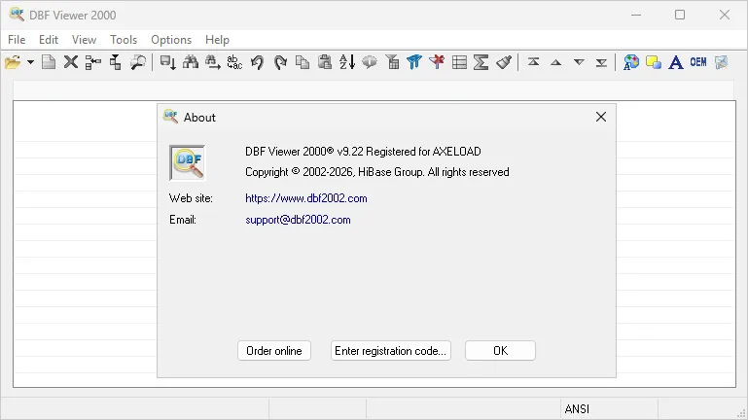Click the last toolbar icon after OEM
The width and height of the screenshot is (748, 420).
pos(721,62)
